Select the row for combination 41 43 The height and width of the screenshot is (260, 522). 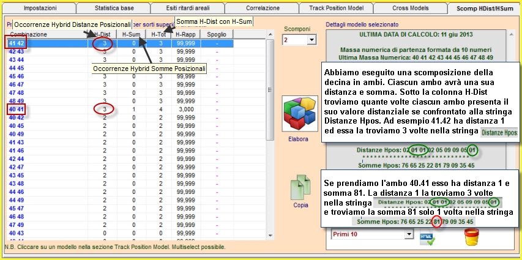point(120,142)
